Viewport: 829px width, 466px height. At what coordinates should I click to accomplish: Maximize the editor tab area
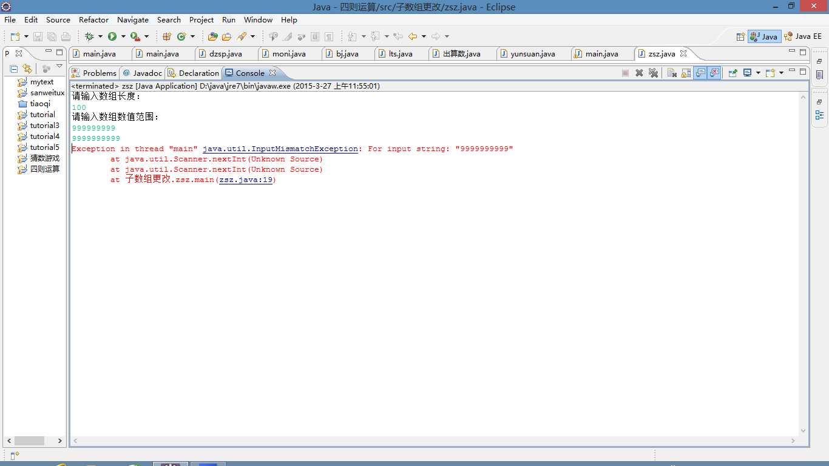pos(803,52)
